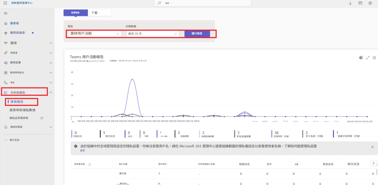Expand the 使用者 section chevron
The height and width of the screenshot is (185, 378).
click(x=51, y=53)
